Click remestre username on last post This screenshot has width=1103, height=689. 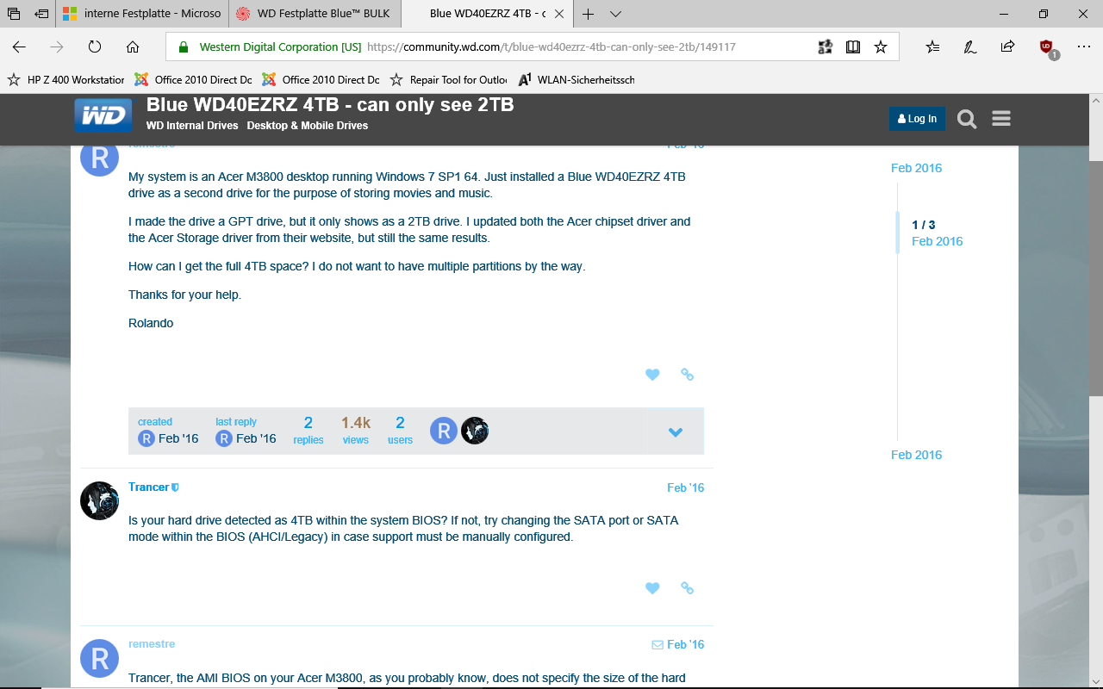tap(152, 644)
